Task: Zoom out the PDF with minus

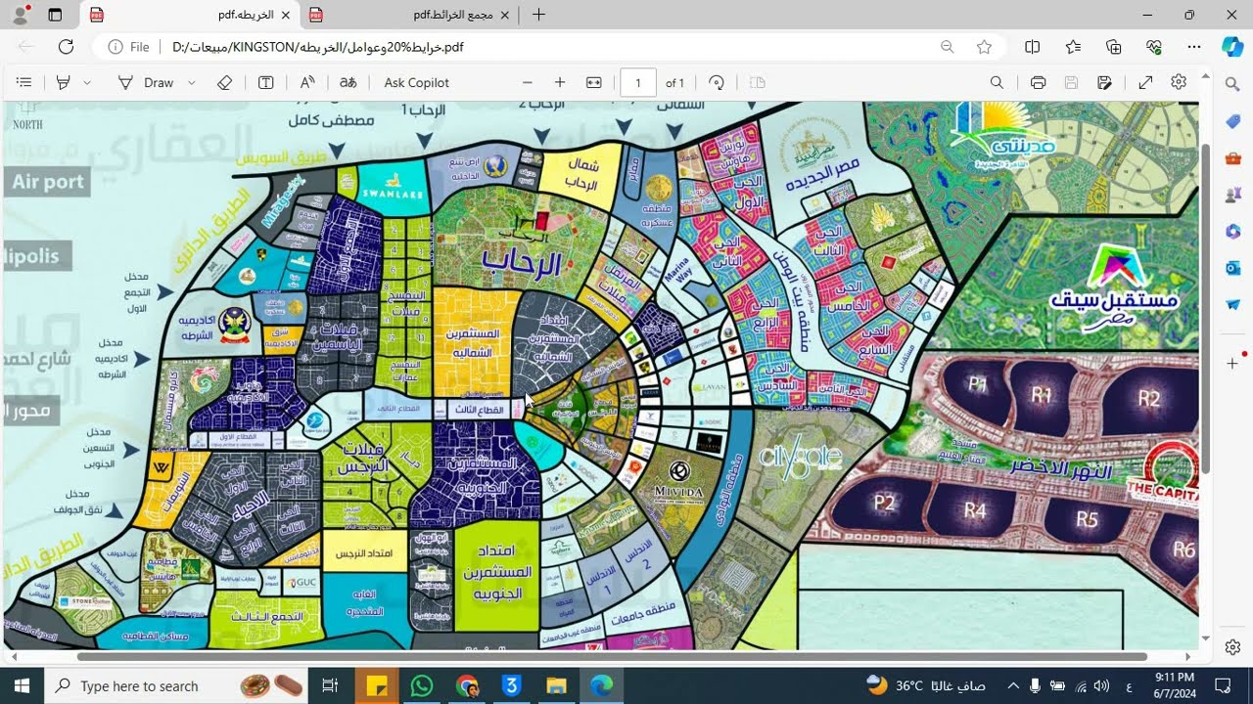Action: [528, 83]
